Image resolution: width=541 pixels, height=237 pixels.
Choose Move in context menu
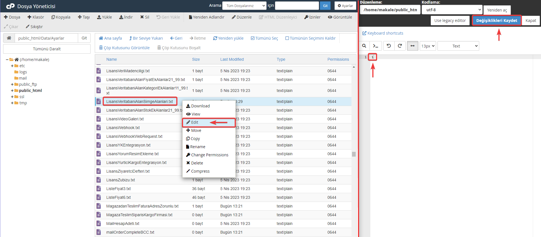tap(209, 130)
